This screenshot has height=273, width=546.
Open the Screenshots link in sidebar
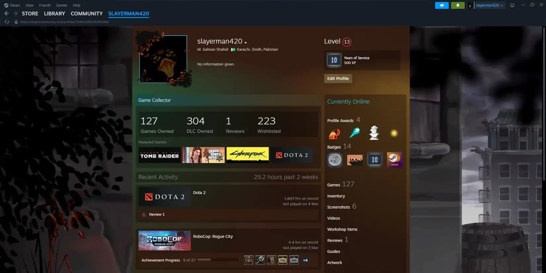pyautogui.click(x=338, y=207)
